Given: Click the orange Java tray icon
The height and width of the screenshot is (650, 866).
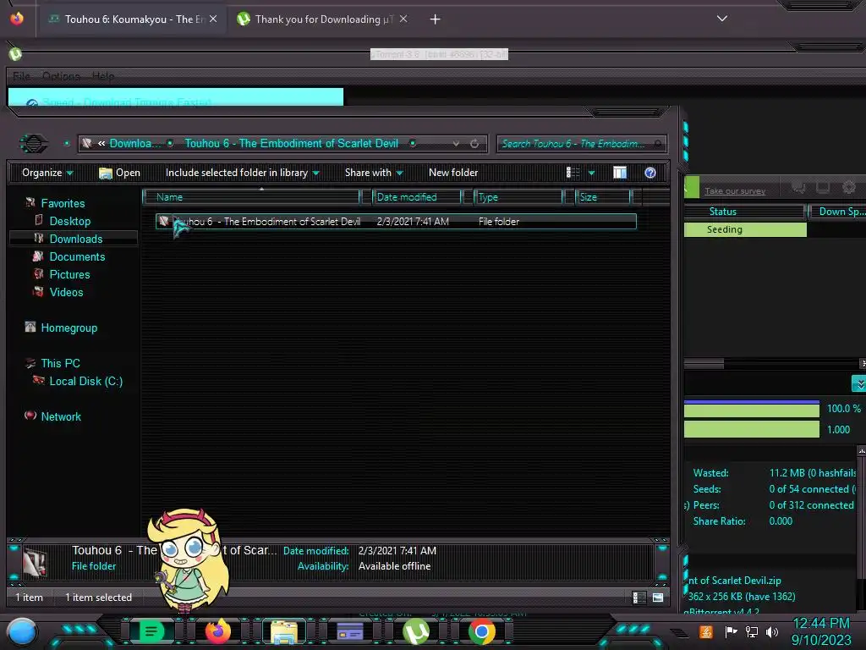Looking at the screenshot, I should [706, 631].
